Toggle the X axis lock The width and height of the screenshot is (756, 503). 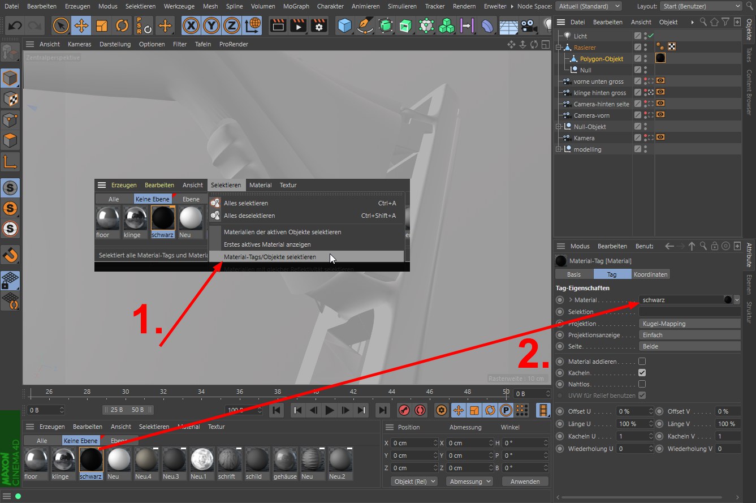click(x=191, y=25)
